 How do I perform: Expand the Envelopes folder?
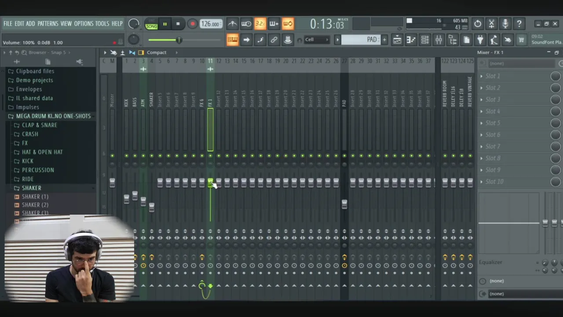(x=29, y=89)
